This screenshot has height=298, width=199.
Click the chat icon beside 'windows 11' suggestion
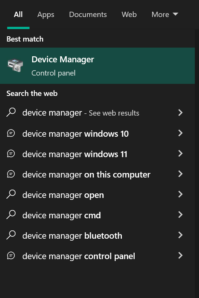(x=11, y=154)
